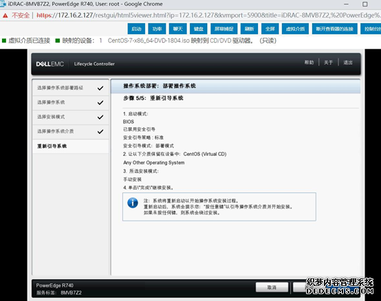The height and width of the screenshot is (301, 381).
Task: Click checkmark beside 选择安装模式
Action: tap(100, 118)
